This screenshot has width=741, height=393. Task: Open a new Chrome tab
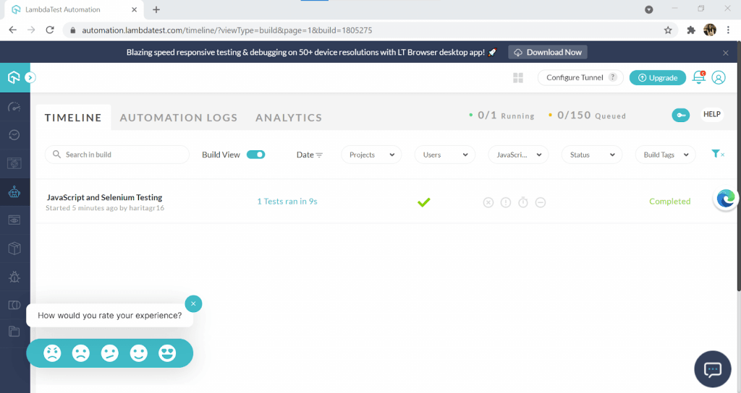pyautogui.click(x=156, y=9)
